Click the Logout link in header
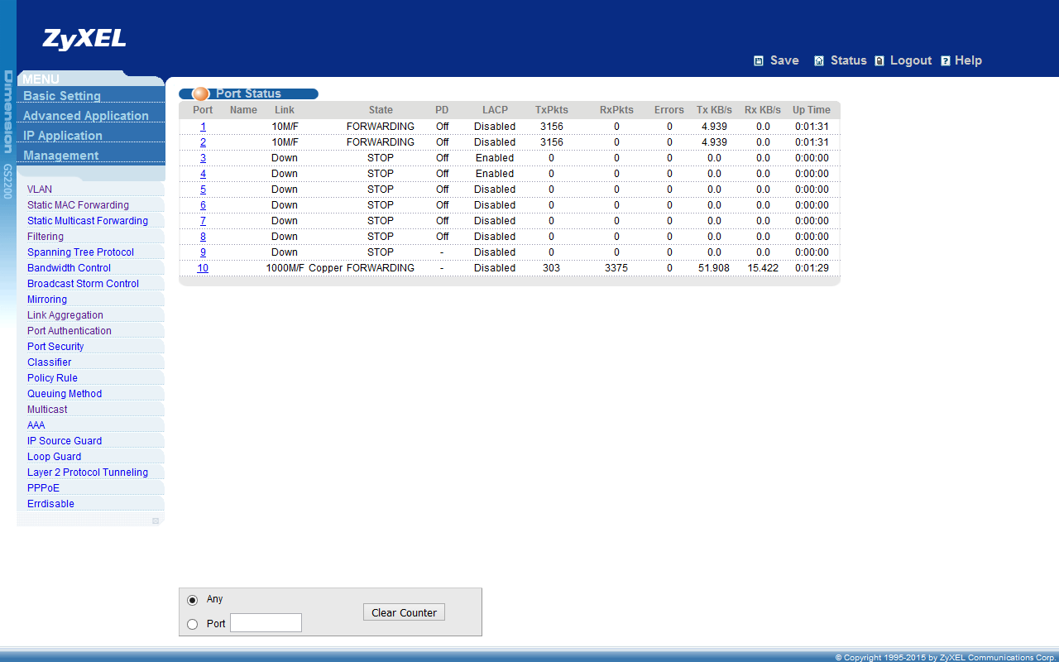The height and width of the screenshot is (662, 1059). click(x=911, y=60)
